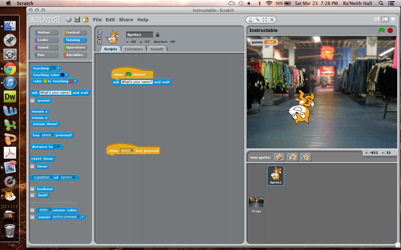The height and width of the screenshot is (250, 401).
Task: Open Trash from the dock
Action: click(x=10, y=231)
